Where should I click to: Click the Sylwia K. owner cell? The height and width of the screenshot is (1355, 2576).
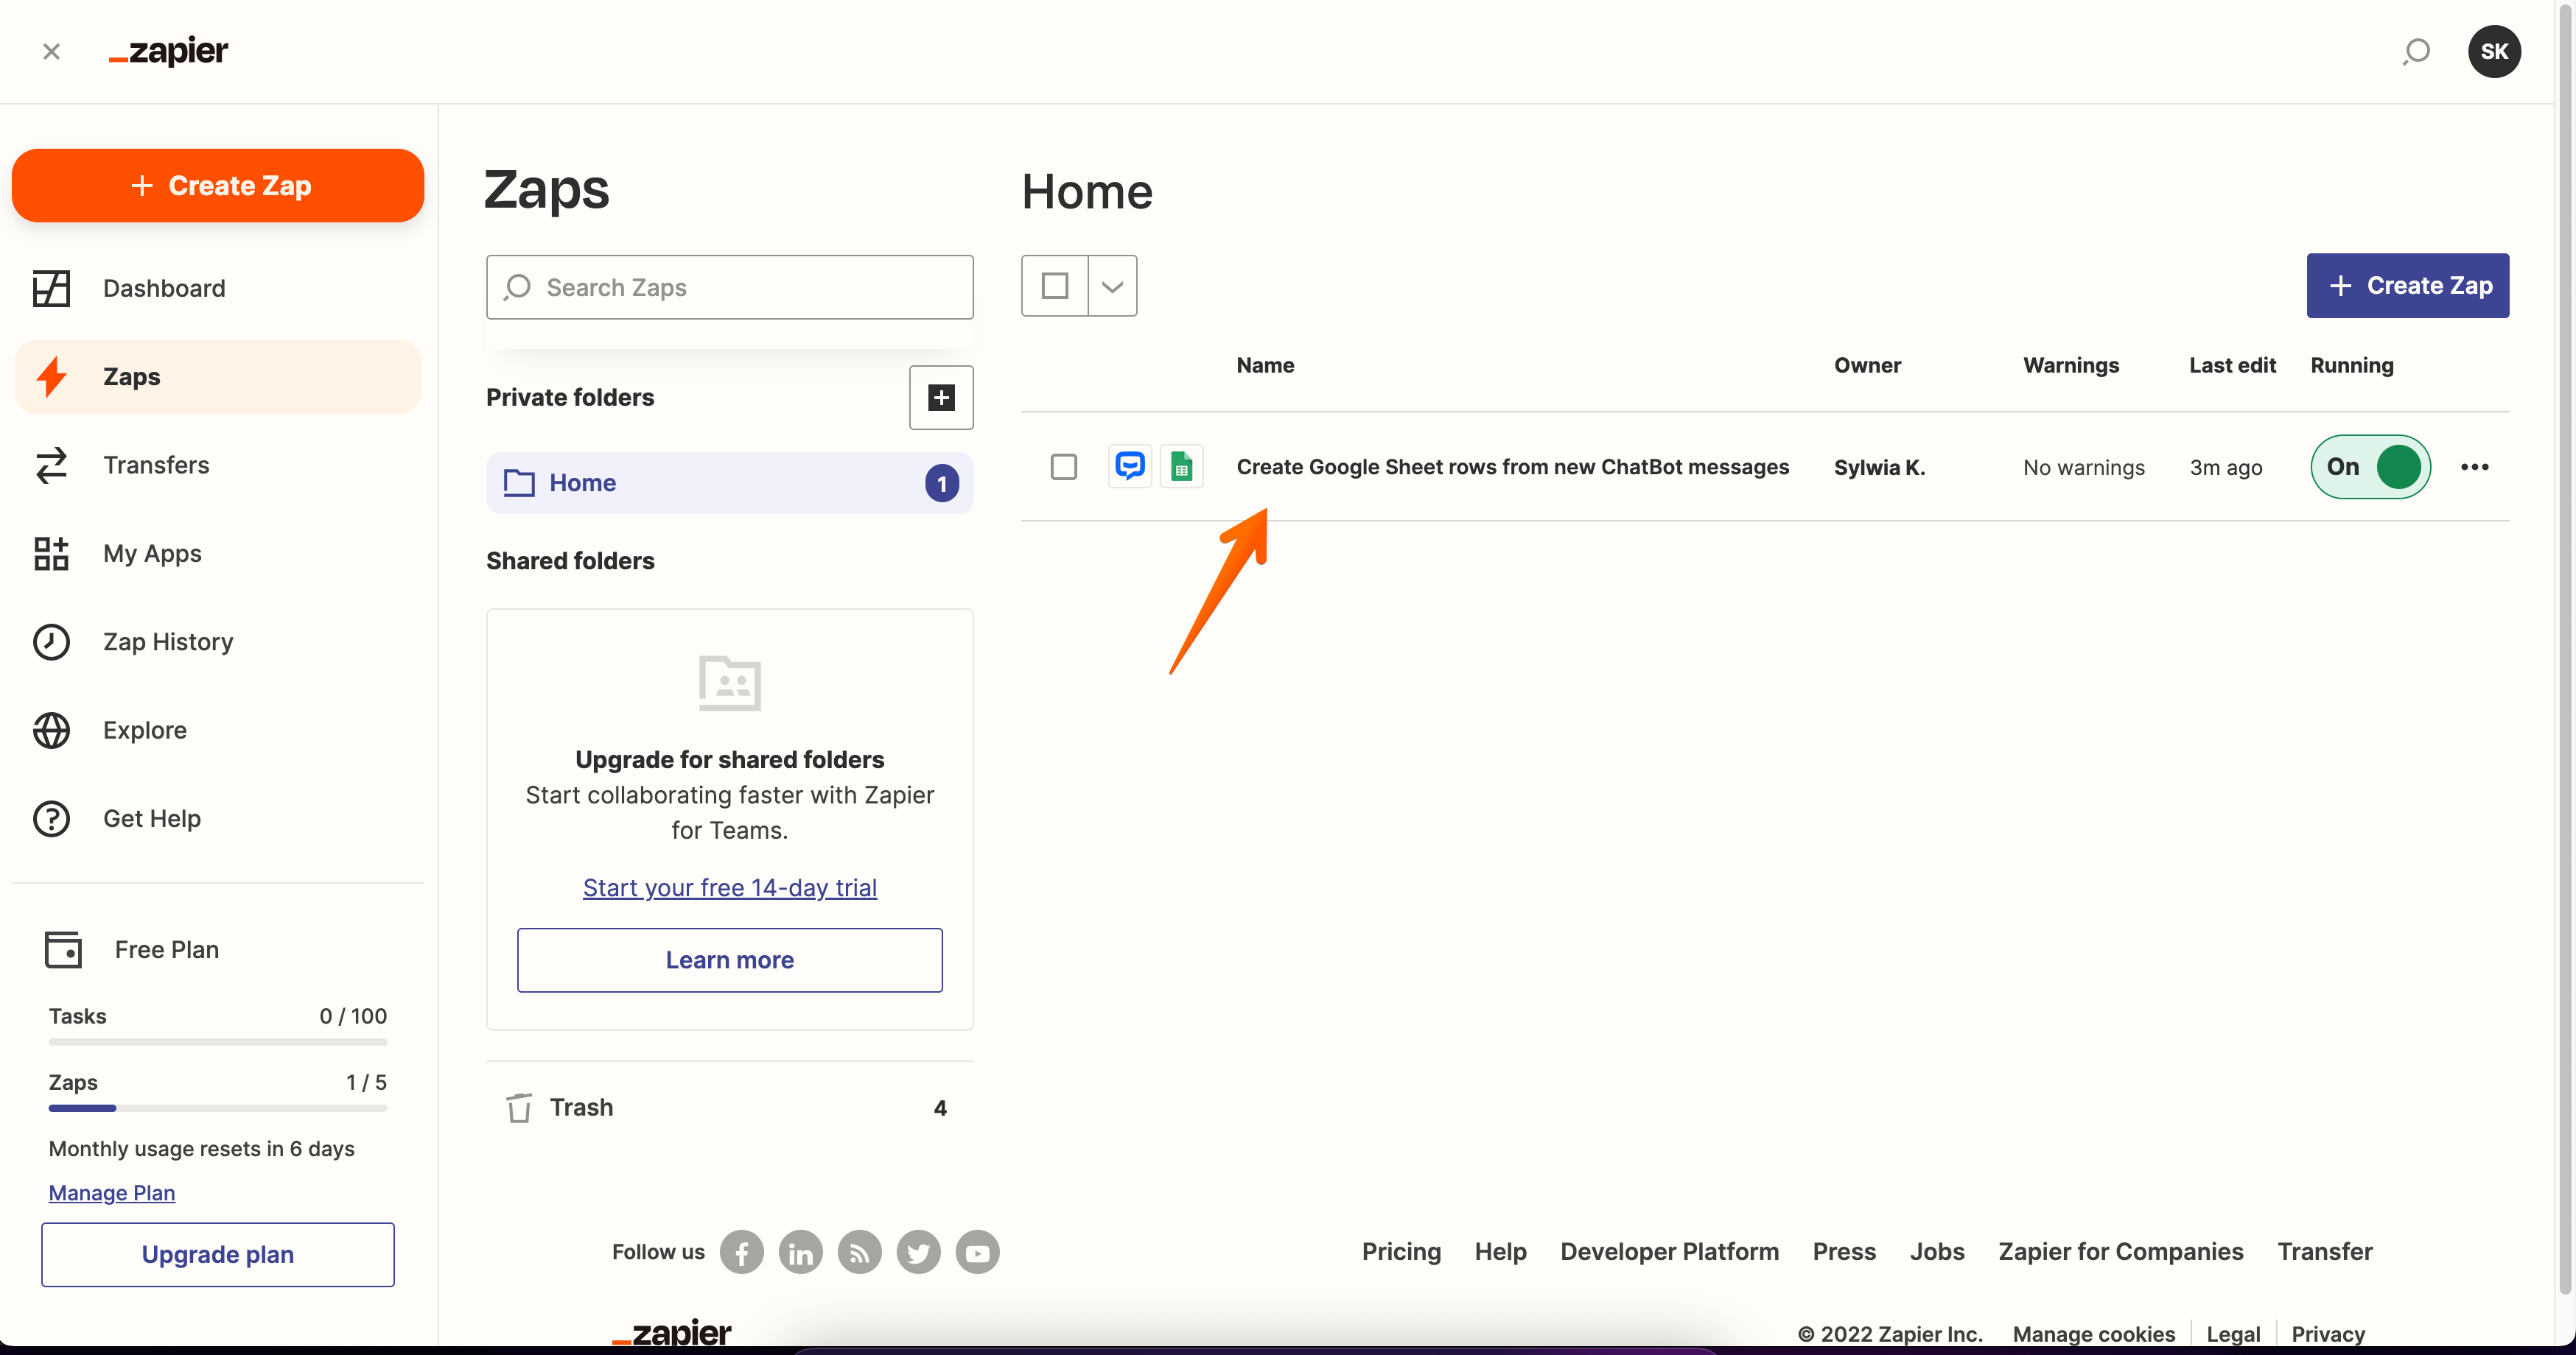click(x=1879, y=467)
